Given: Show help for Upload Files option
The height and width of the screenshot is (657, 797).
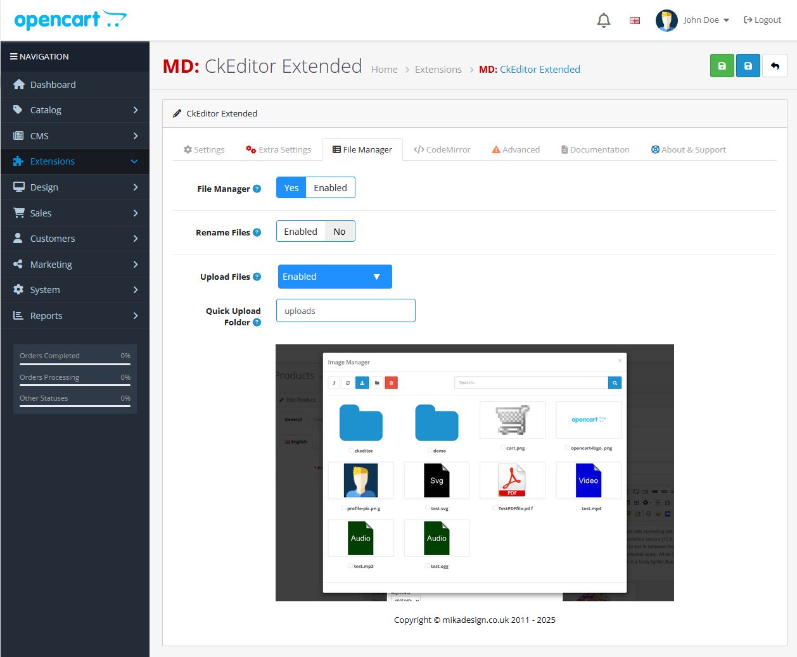Looking at the screenshot, I should [x=257, y=277].
